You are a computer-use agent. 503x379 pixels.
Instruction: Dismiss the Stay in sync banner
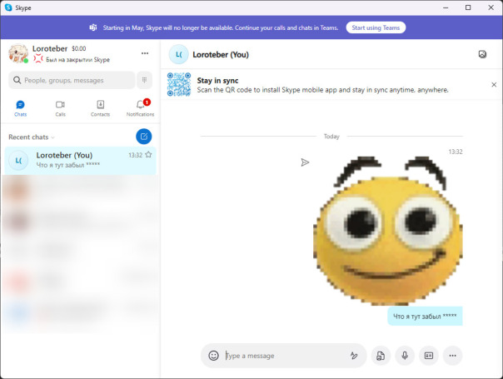pos(494,85)
